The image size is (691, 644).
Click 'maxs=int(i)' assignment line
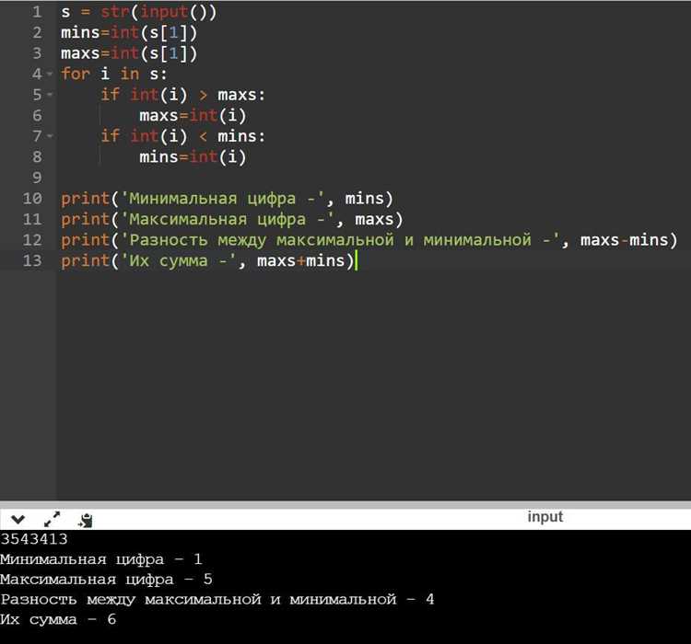click(x=193, y=115)
